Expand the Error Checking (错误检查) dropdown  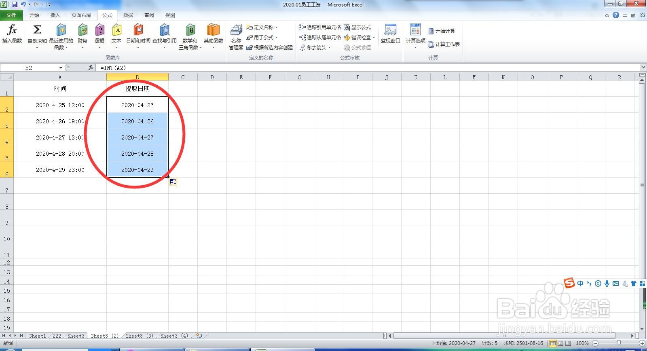pyautogui.click(x=374, y=37)
